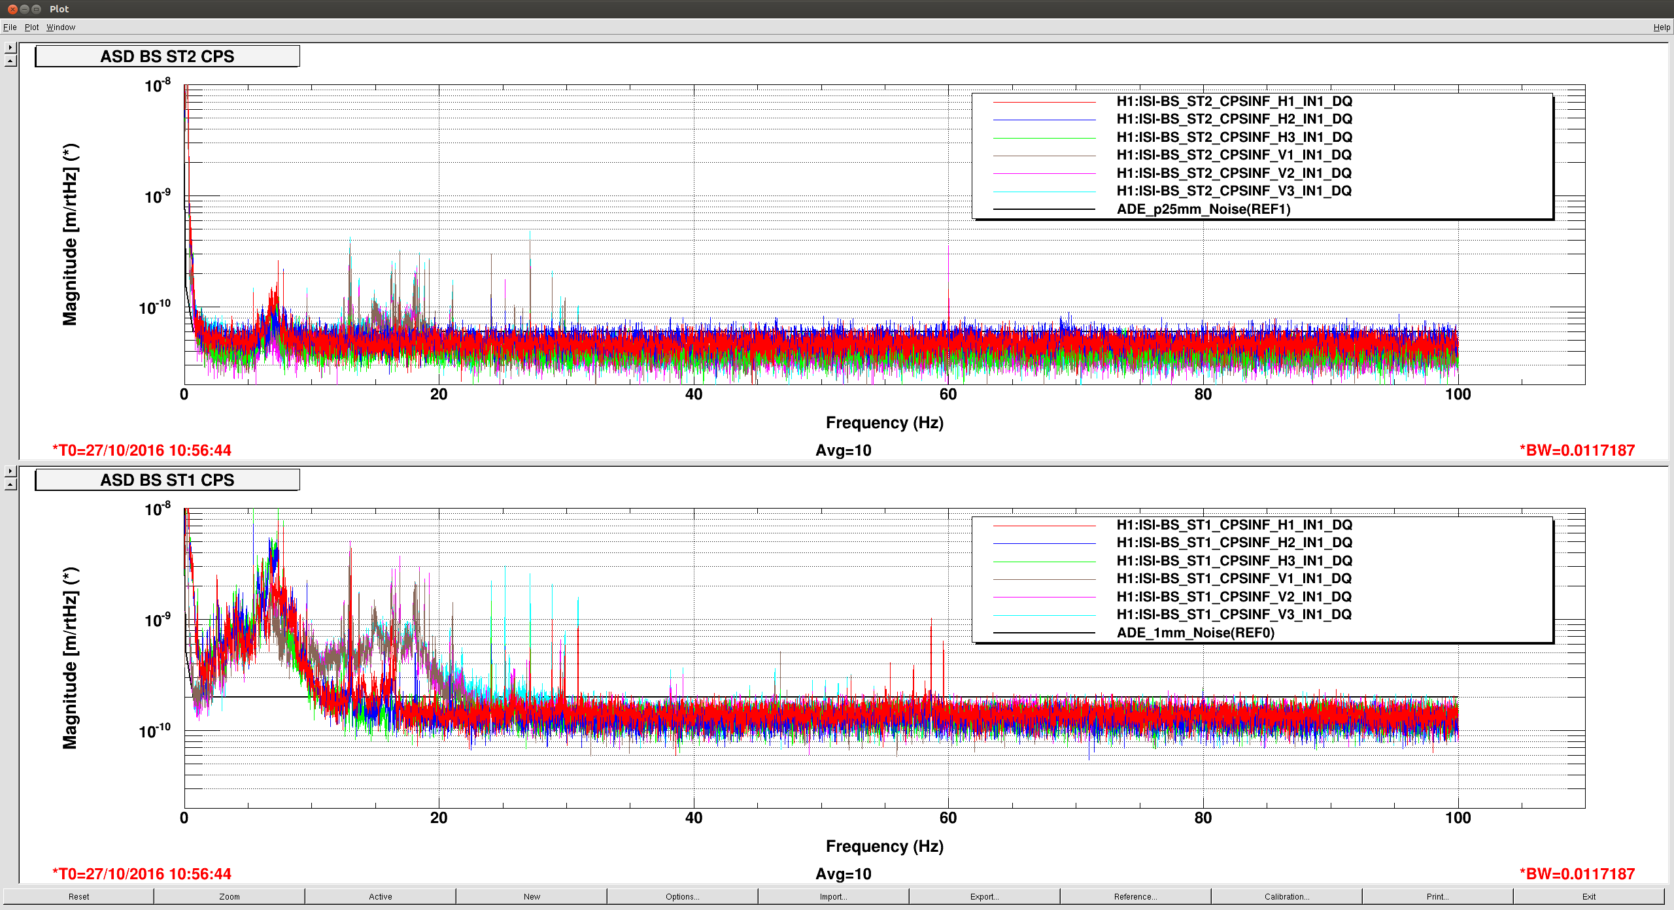Click the Reset button
1674x910 pixels.
(78, 896)
